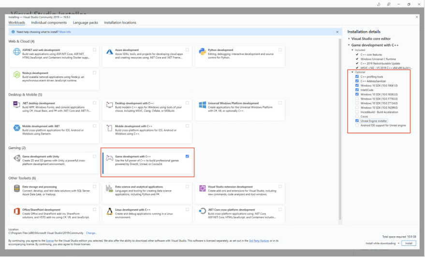Check the Desktop development with C++ workload
425x257 pixels.
pyautogui.click(x=187, y=103)
